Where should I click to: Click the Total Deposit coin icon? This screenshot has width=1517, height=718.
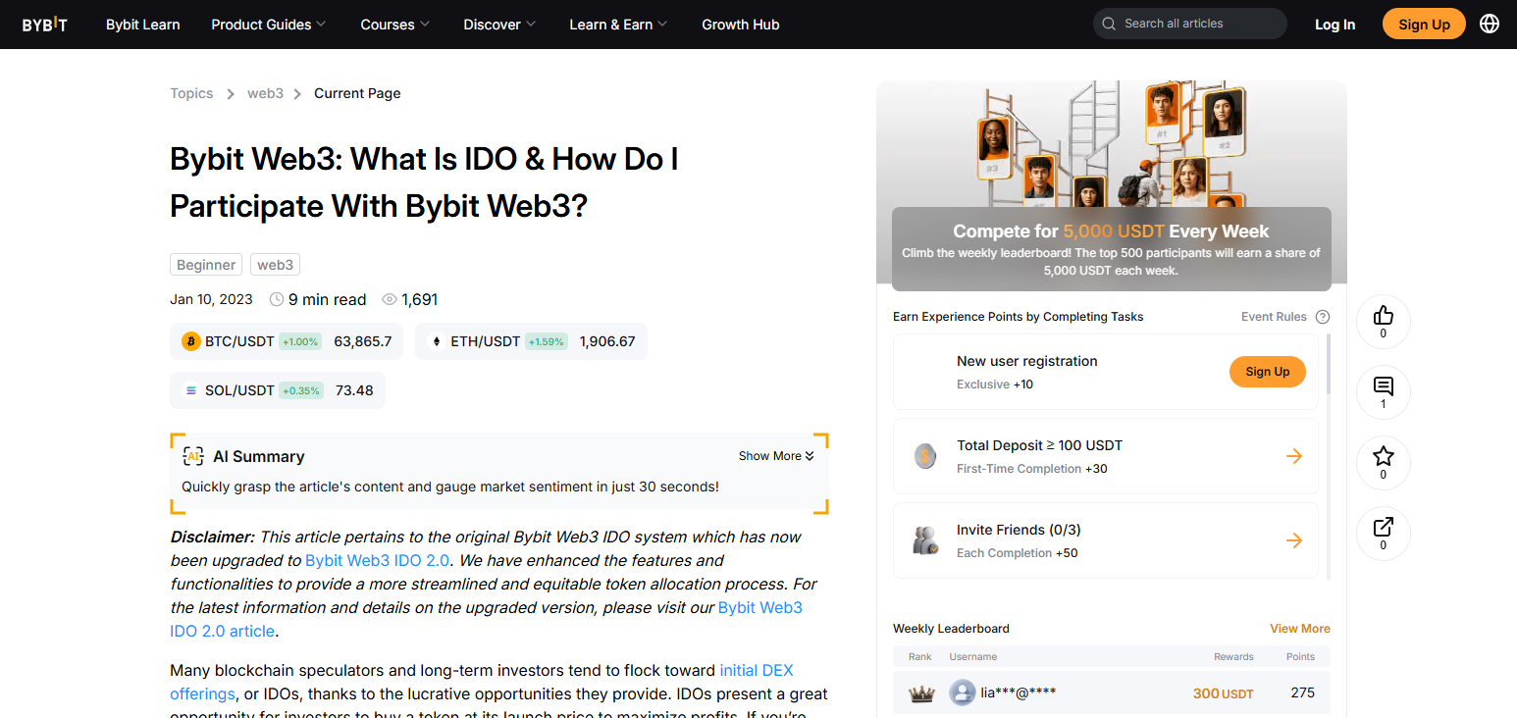(924, 456)
